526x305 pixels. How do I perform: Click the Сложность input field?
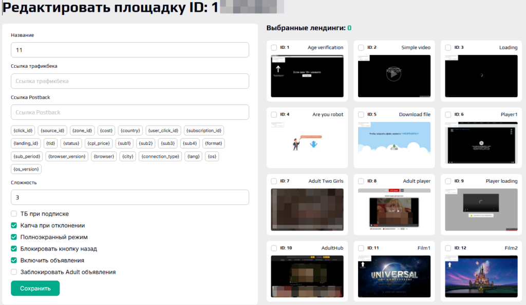tap(130, 197)
